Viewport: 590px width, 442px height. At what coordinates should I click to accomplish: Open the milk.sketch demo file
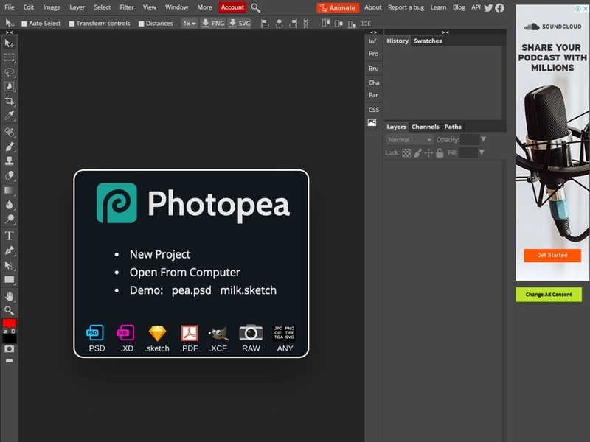[249, 290]
